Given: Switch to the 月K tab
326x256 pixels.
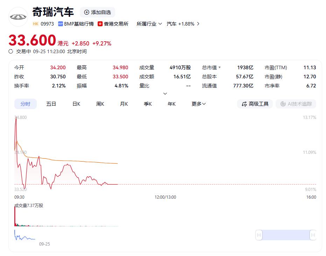Looking at the screenshot, I should 124,104.
